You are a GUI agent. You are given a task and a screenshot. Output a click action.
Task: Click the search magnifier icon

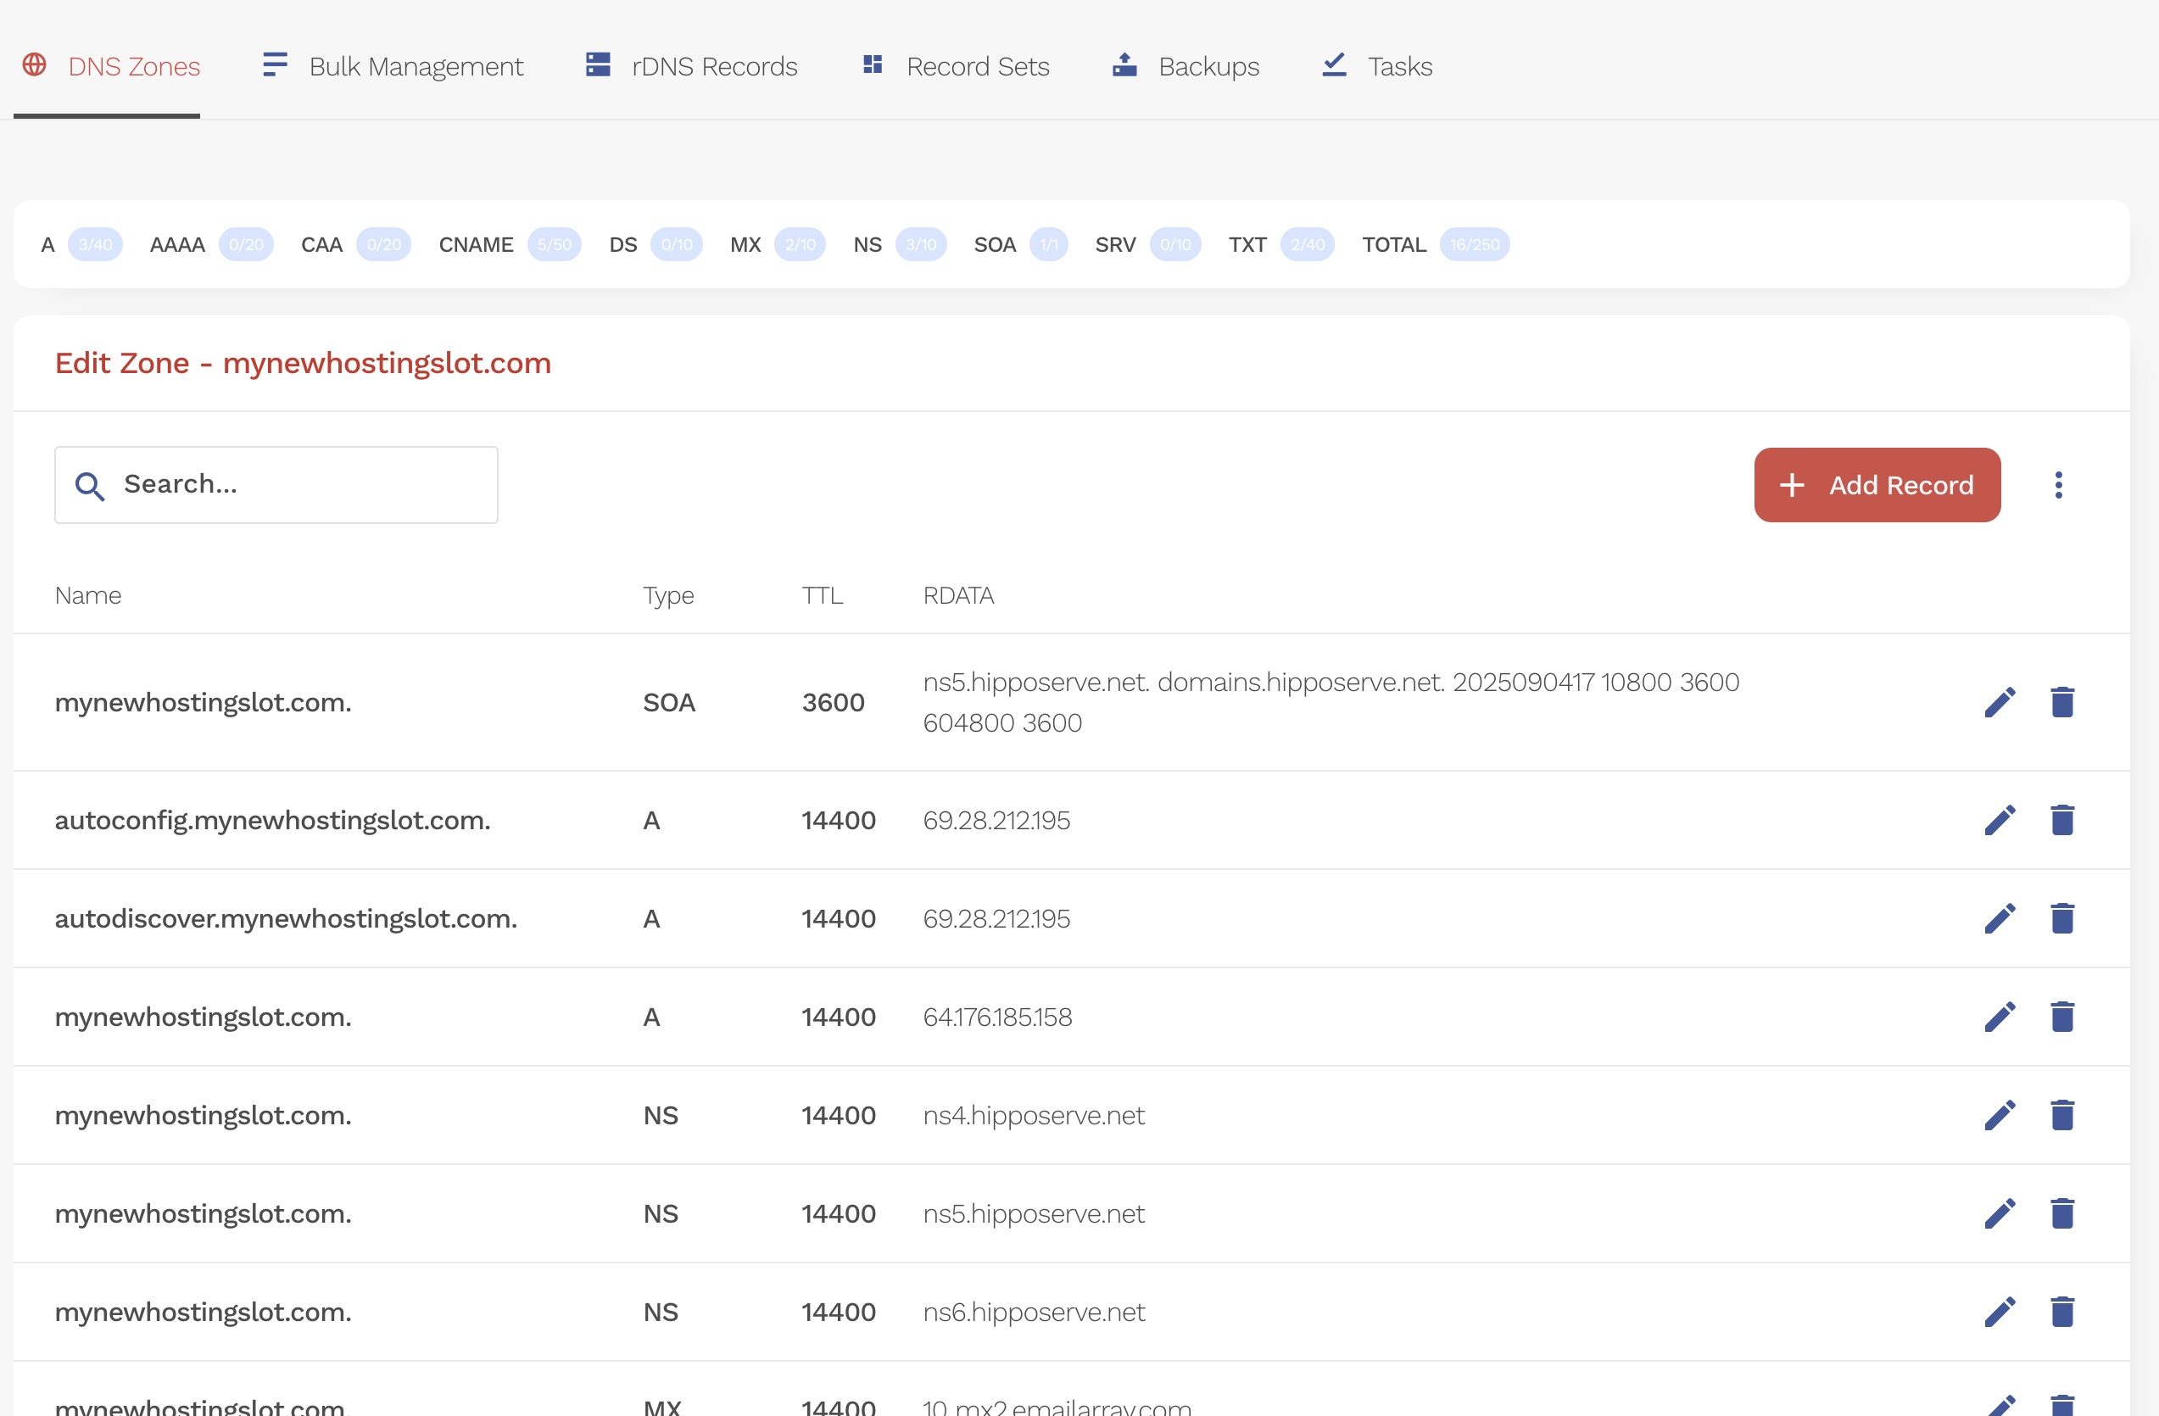coord(89,486)
